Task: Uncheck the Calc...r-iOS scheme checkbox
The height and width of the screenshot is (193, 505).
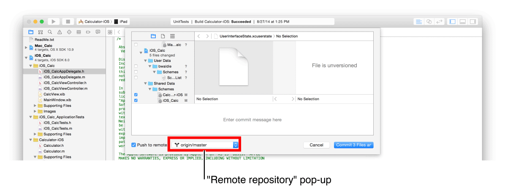Action: coord(136,95)
